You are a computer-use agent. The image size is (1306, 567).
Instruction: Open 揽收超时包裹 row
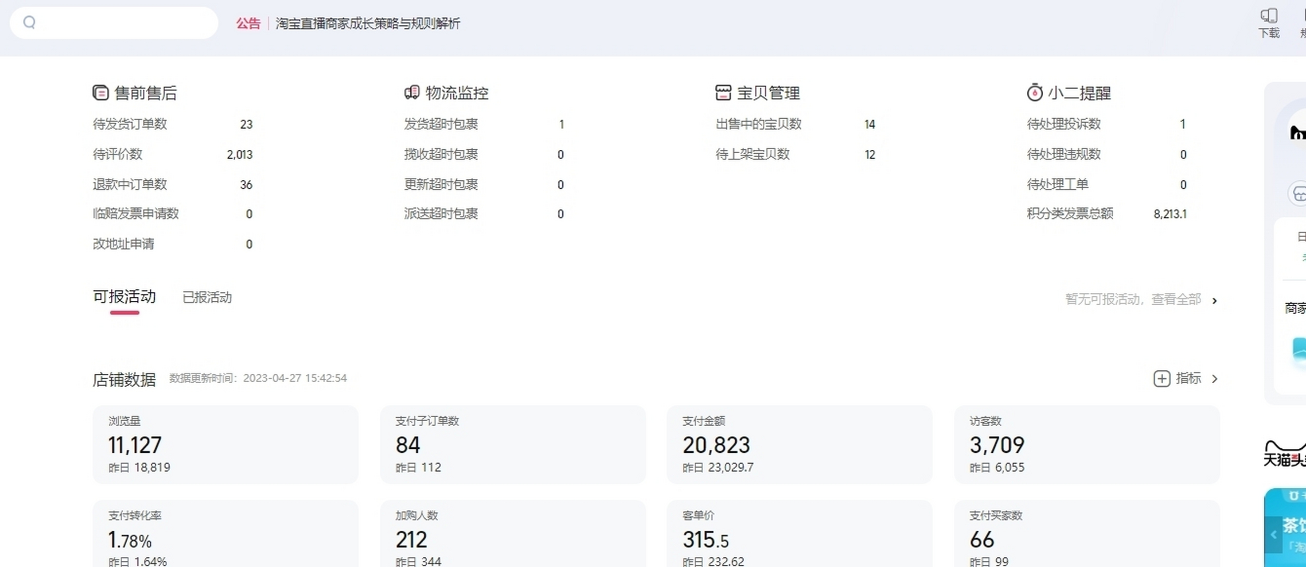(483, 155)
